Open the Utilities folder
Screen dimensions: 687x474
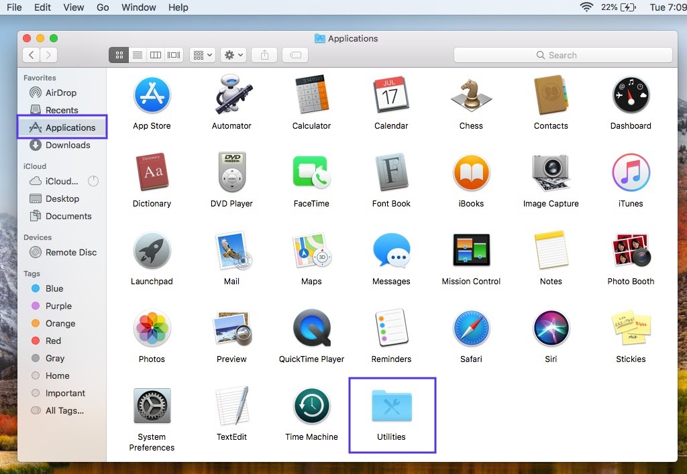(392, 404)
